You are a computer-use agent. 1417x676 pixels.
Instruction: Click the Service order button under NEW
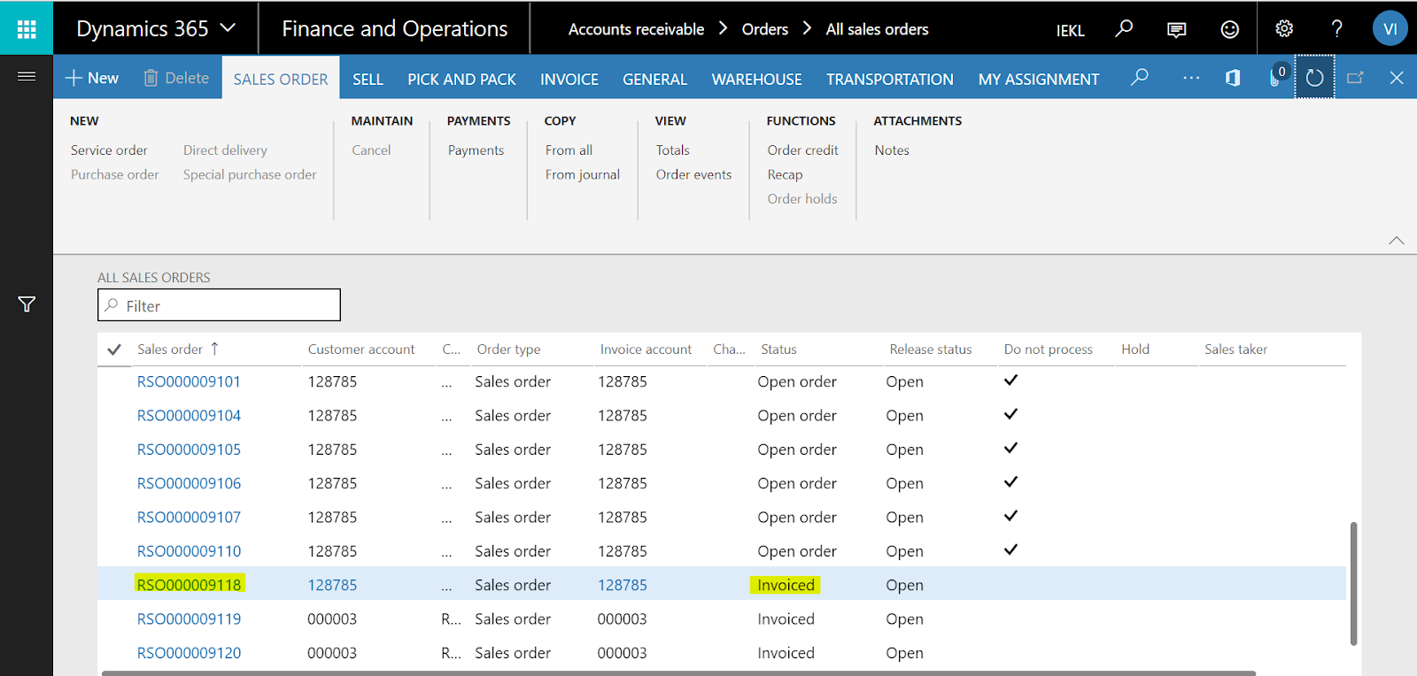109,150
